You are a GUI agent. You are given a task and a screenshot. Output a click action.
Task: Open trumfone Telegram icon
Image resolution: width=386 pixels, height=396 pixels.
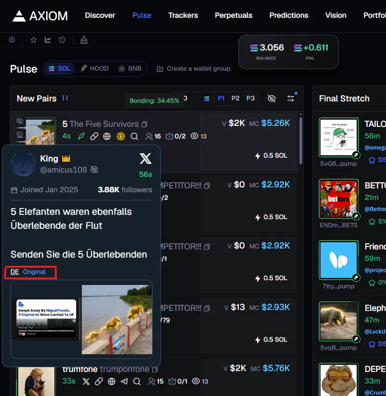tap(124, 382)
